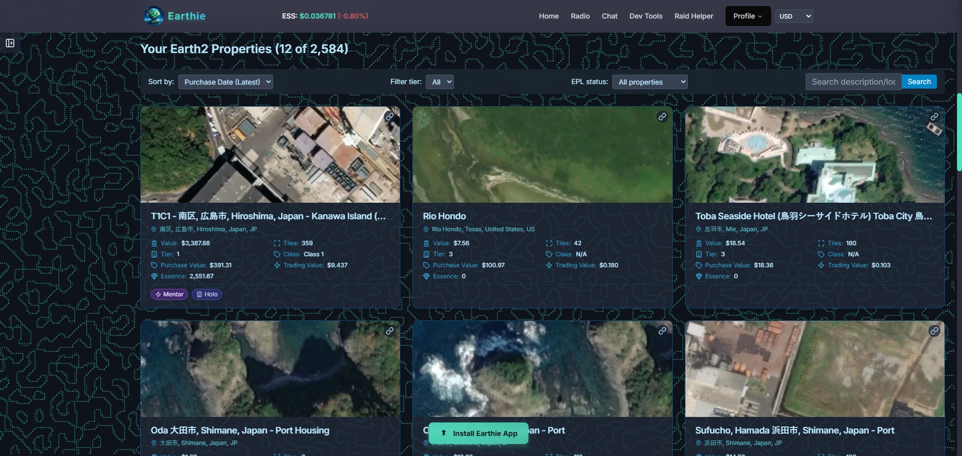The image size is (962, 456).
Task: Click location pin icon for Rio Hondo, Texas
Action: (x=426, y=229)
